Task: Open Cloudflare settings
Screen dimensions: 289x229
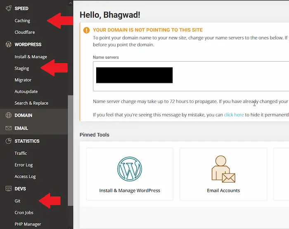Action: (x=25, y=32)
